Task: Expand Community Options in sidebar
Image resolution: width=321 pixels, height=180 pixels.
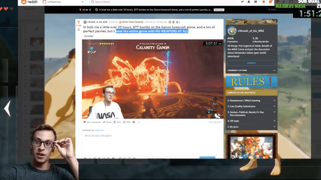Action: 251,70
